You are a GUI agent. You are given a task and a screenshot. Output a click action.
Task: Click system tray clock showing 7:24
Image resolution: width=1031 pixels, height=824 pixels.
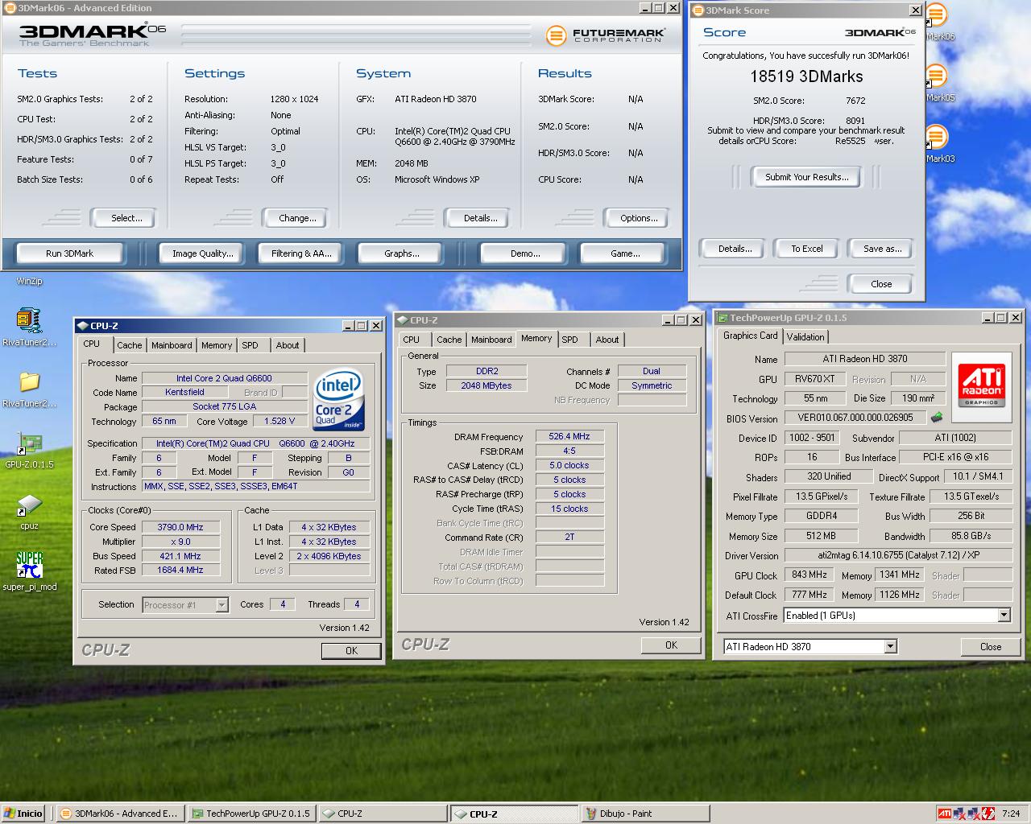(1011, 814)
